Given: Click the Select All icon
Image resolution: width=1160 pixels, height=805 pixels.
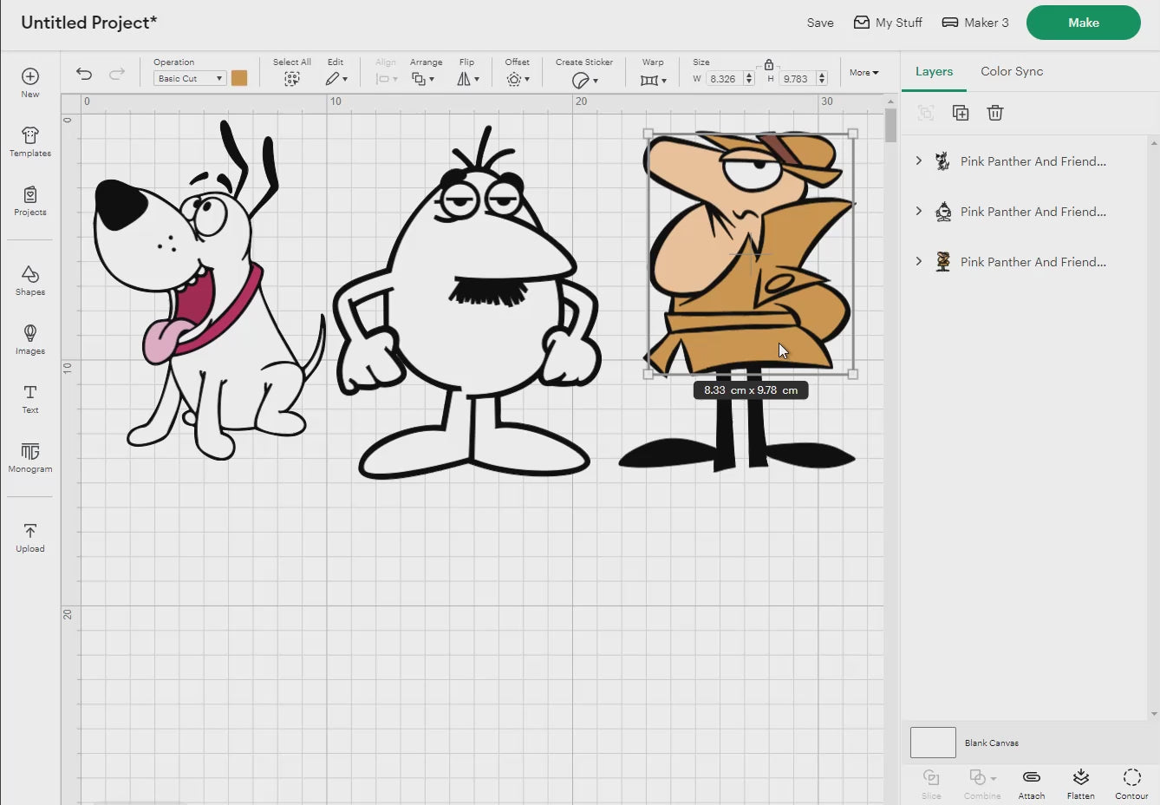Looking at the screenshot, I should (x=292, y=79).
